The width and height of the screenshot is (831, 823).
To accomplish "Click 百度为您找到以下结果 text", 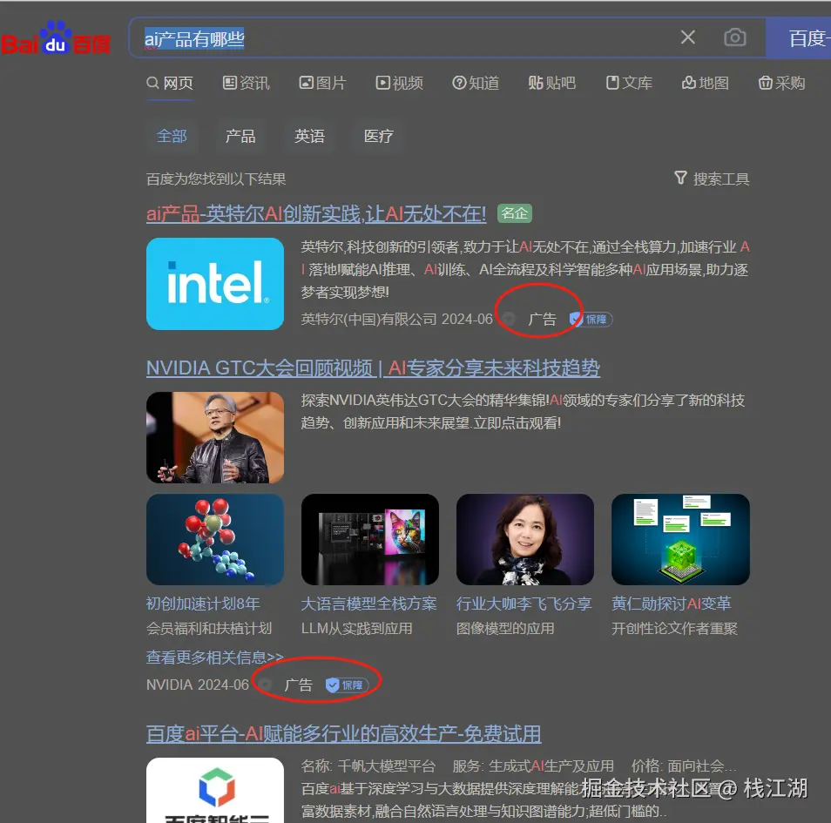I will tap(216, 179).
